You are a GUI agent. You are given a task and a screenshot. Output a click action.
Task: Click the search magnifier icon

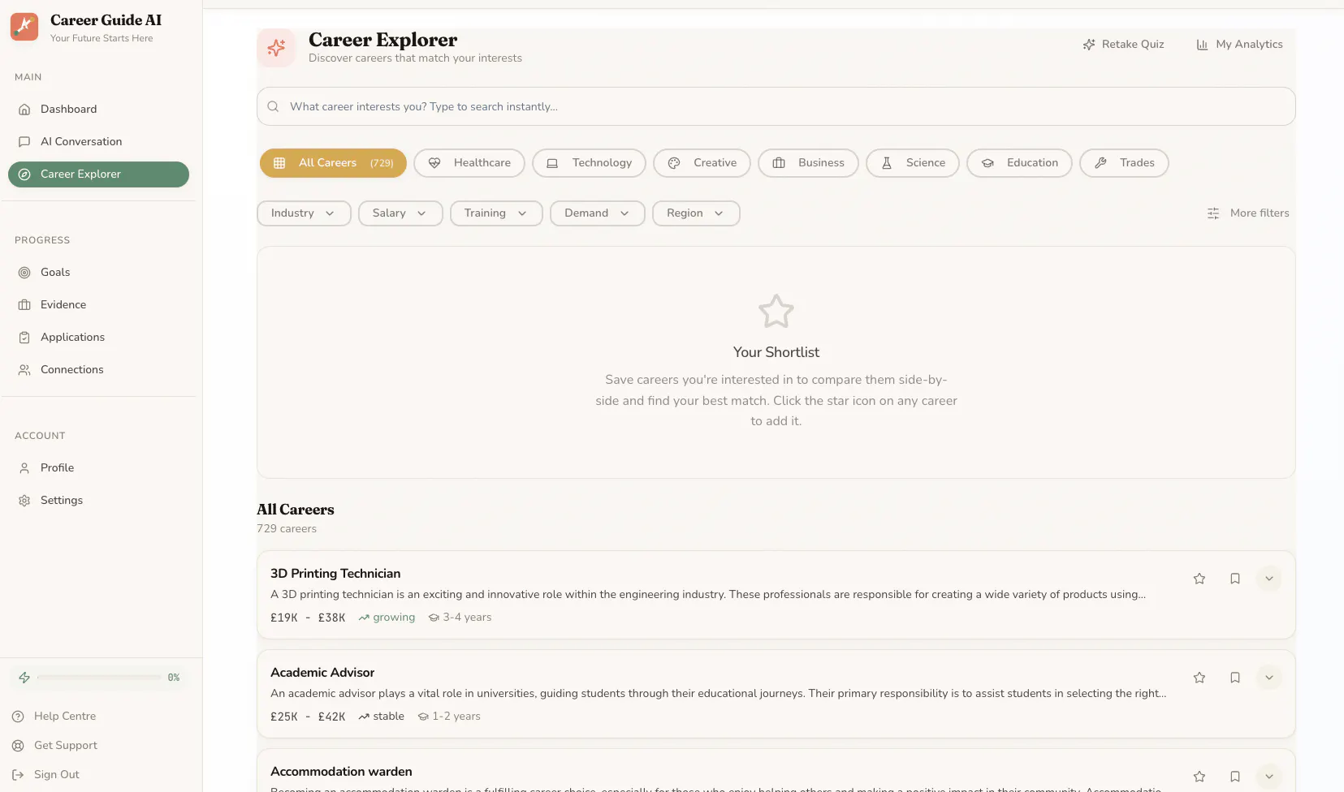tap(273, 106)
